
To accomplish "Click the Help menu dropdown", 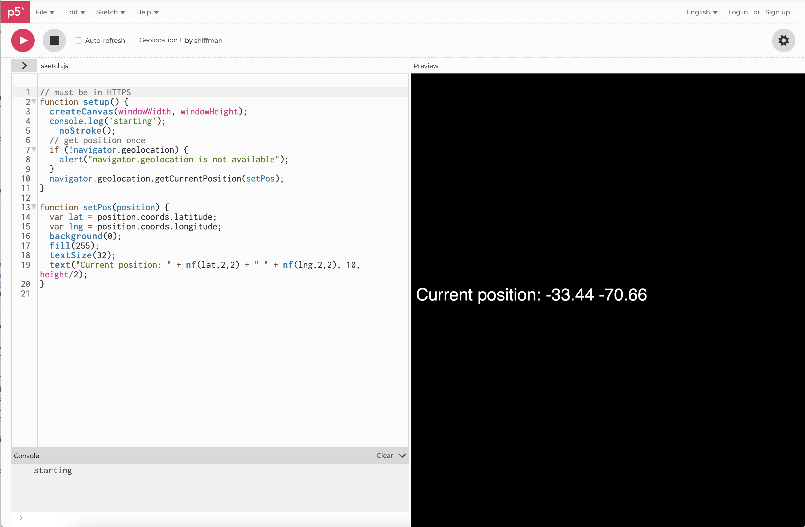I will [x=147, y=12].
